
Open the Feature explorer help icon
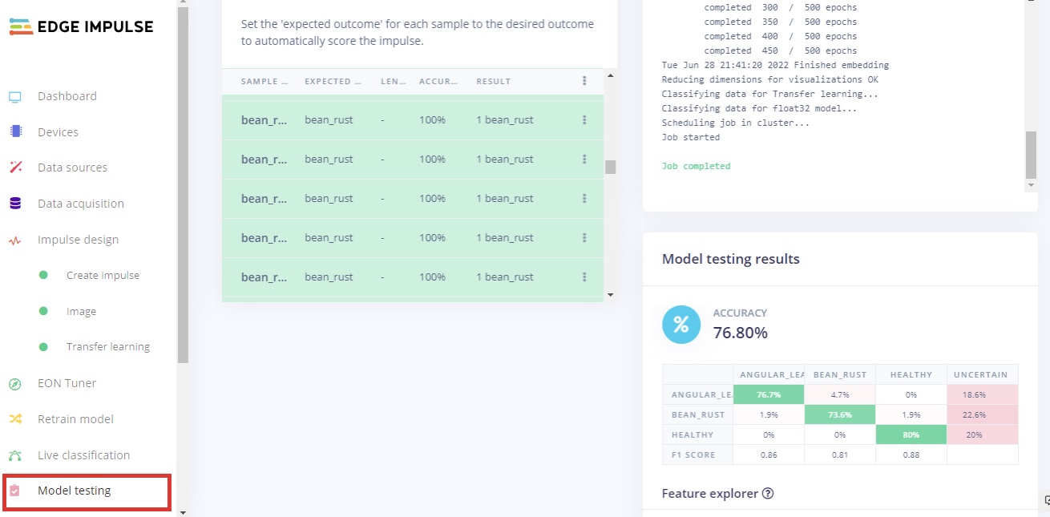768,494
